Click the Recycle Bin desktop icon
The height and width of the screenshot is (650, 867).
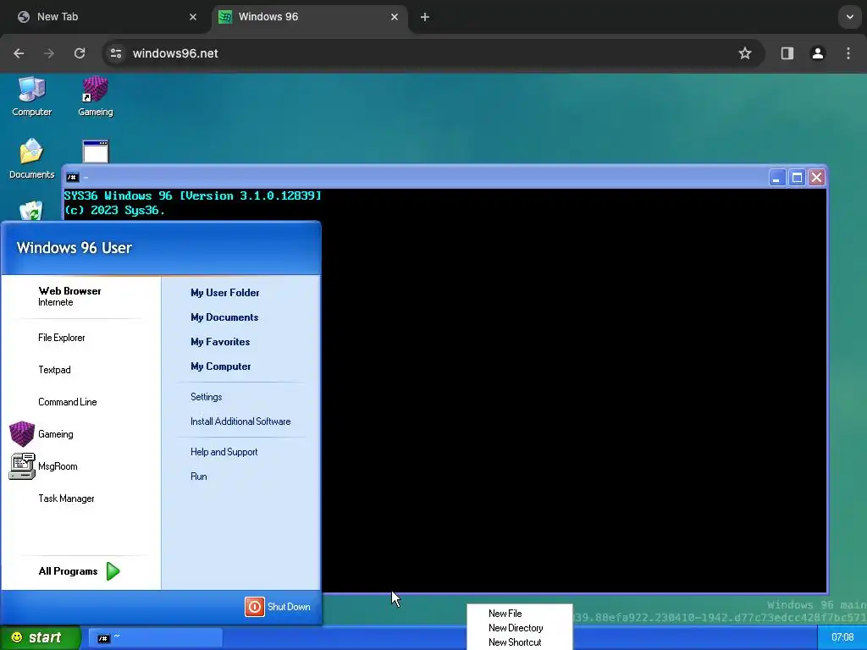[31, 211]
